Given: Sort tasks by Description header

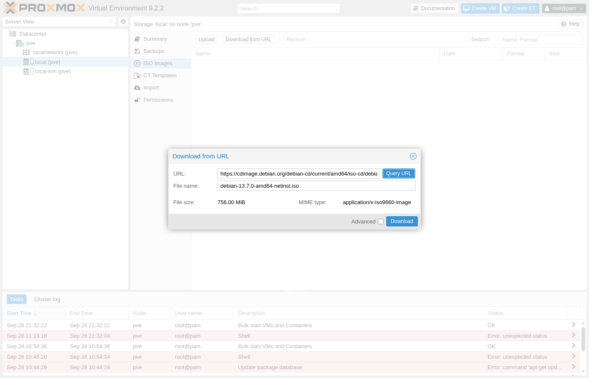Looking at the screenshot, I should (358, 313).
